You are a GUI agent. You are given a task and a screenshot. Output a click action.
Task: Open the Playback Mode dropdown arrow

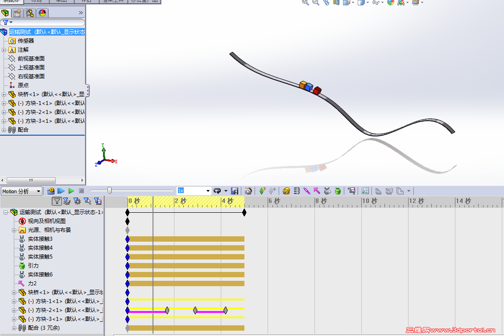(226, 191)
